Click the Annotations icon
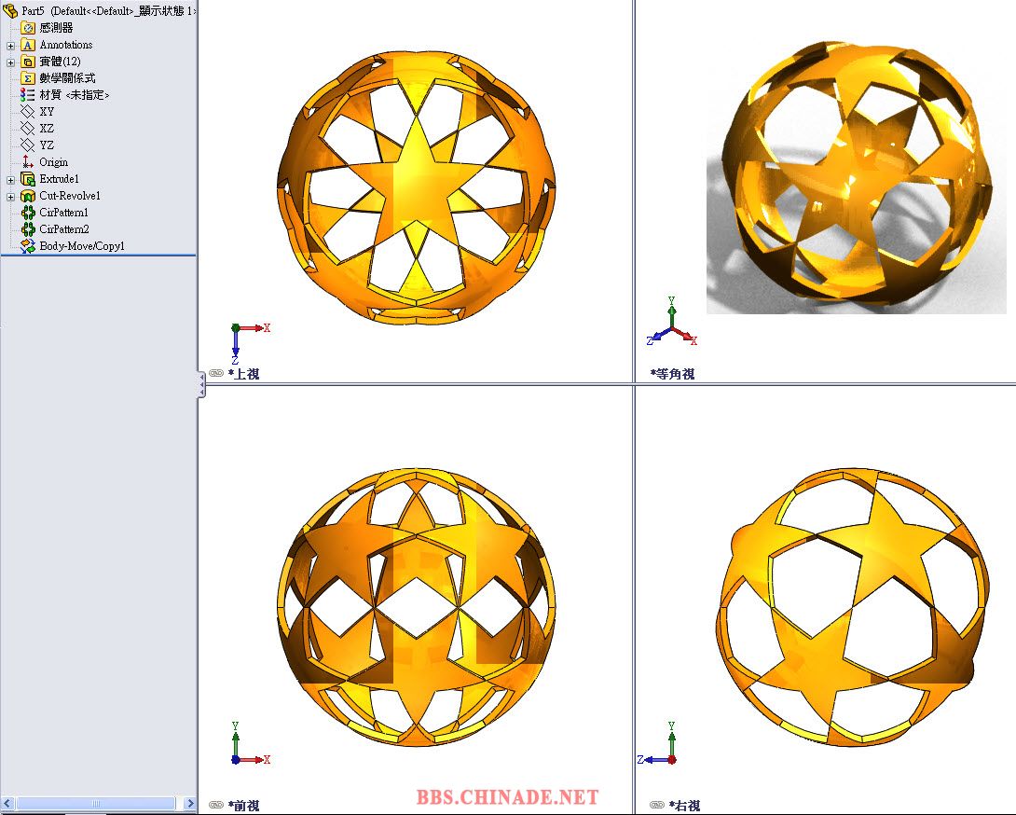The height and width of the screenshot is (815, 1016). pos(28,45)
